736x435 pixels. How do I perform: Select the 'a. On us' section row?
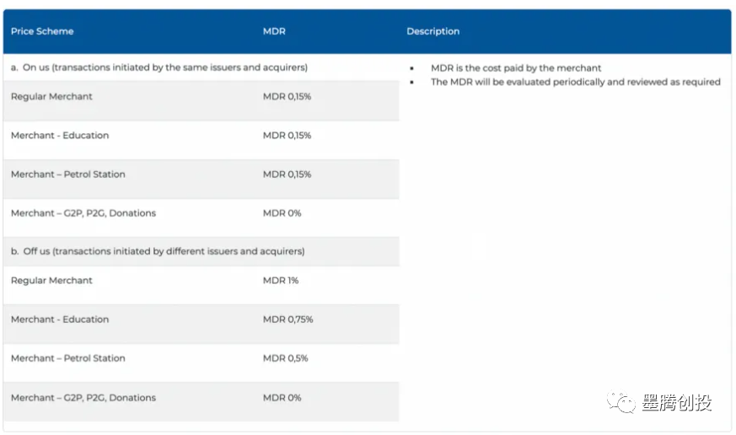click(x=158, y=67)
